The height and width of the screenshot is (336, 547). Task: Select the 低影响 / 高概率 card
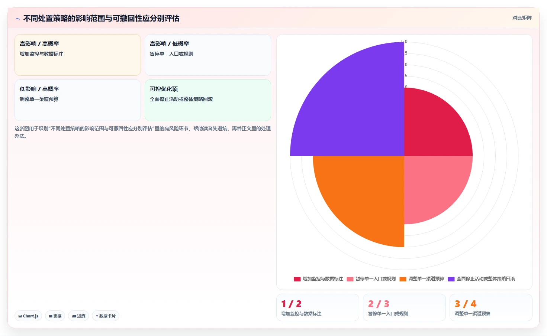[78, 100]
